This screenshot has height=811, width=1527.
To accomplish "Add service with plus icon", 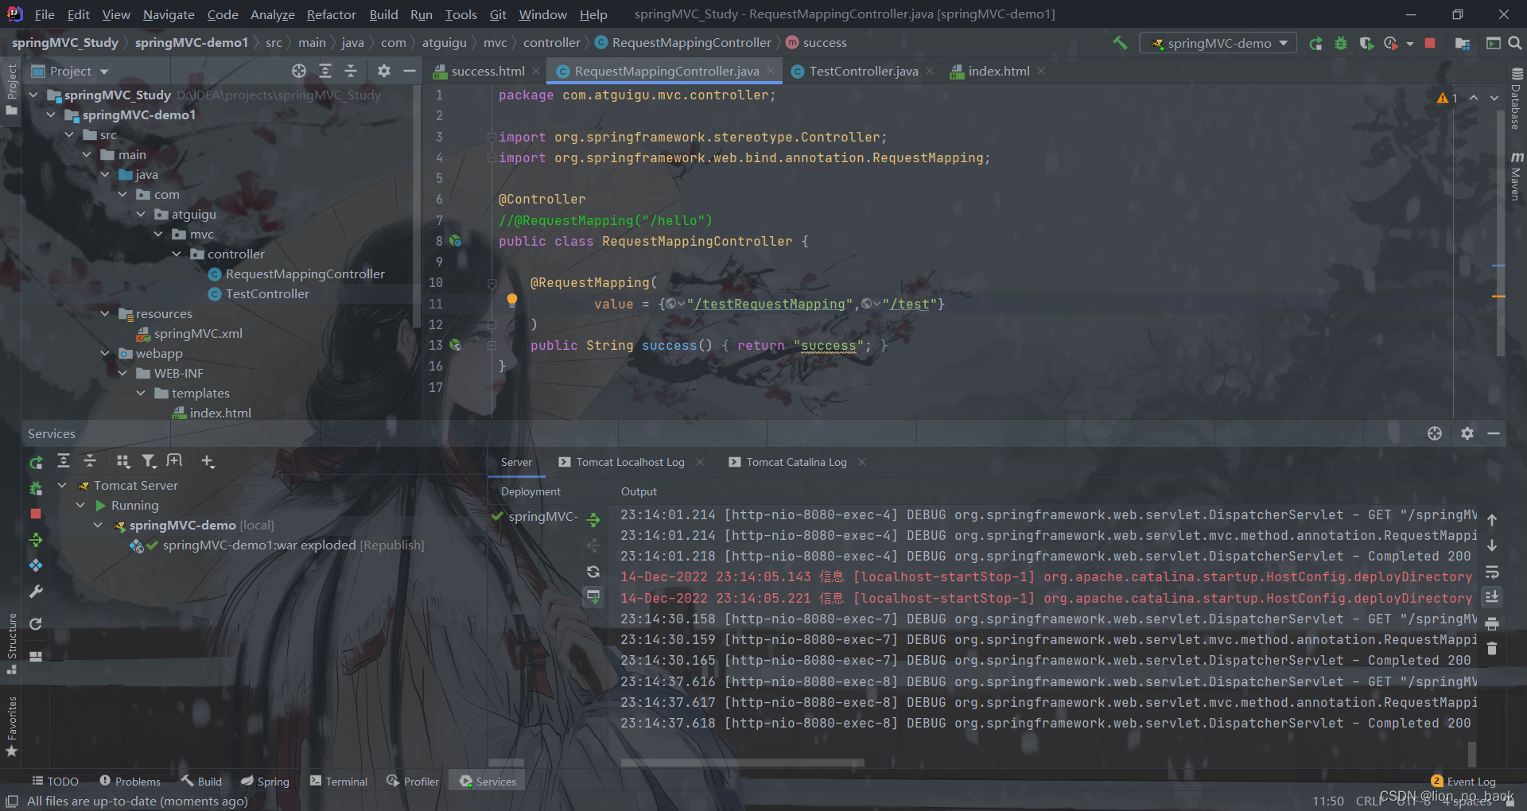I will coord(208,461).
